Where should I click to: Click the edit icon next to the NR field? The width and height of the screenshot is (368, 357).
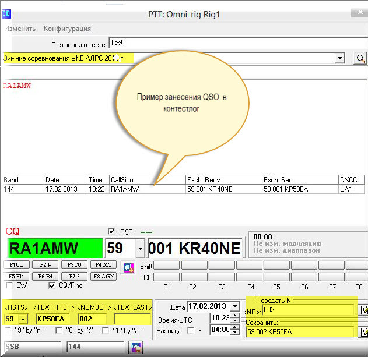pyautogui.click(x=363, y=310)
